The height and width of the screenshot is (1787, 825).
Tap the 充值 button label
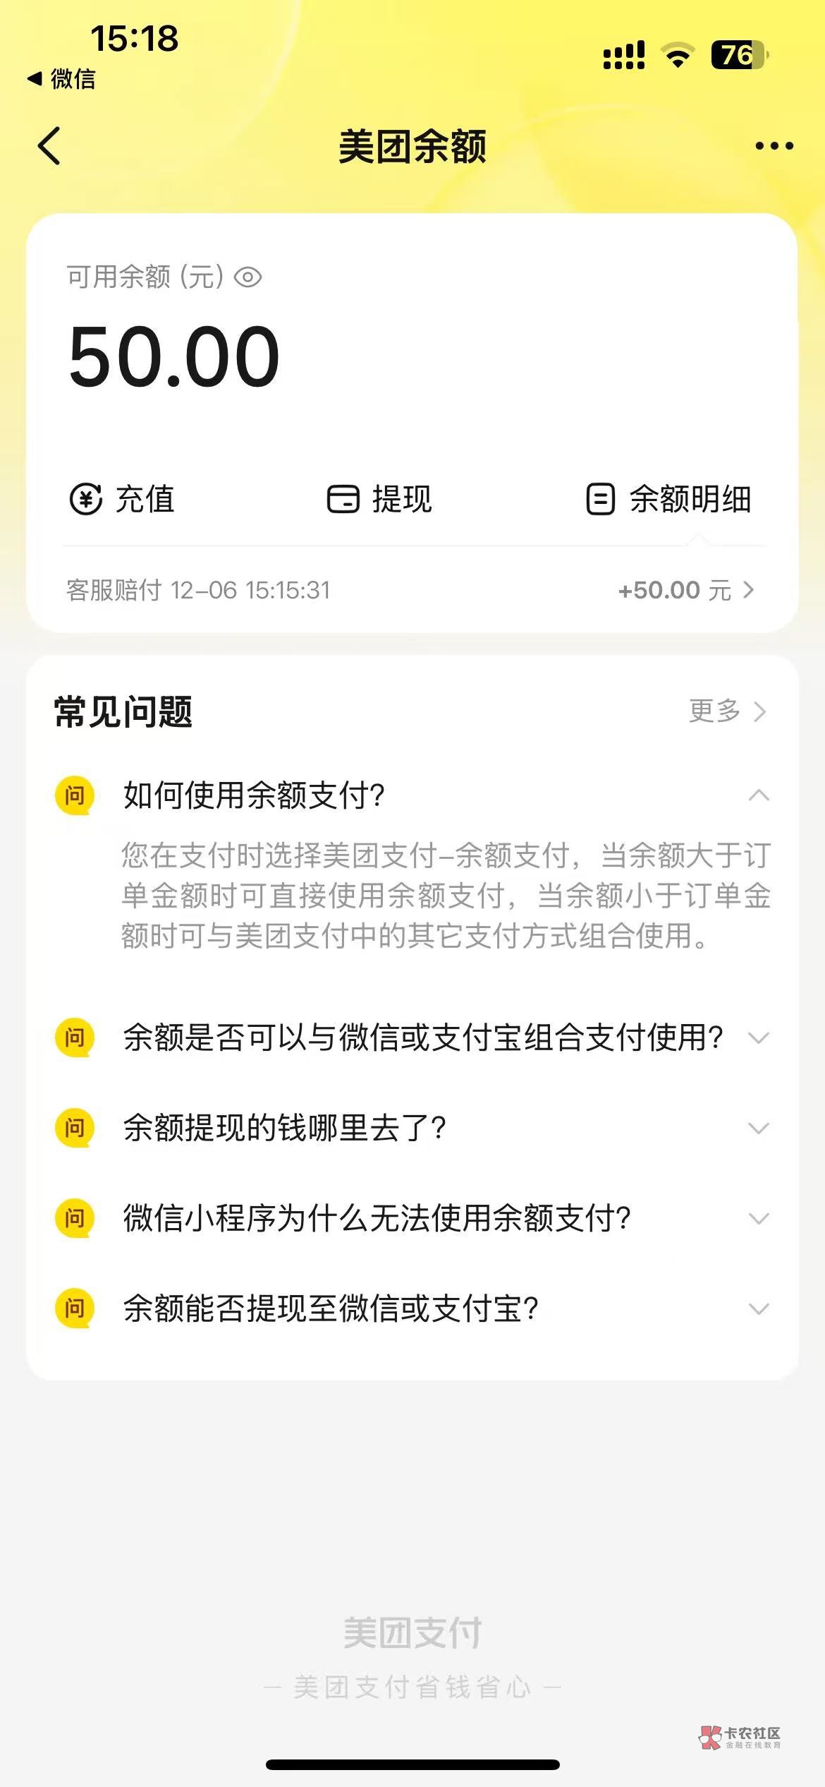tap(145, 499)
